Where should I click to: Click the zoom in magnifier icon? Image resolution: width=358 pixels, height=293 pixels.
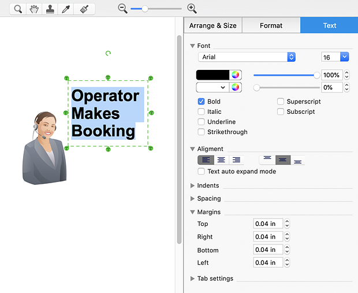click(192, 9)
